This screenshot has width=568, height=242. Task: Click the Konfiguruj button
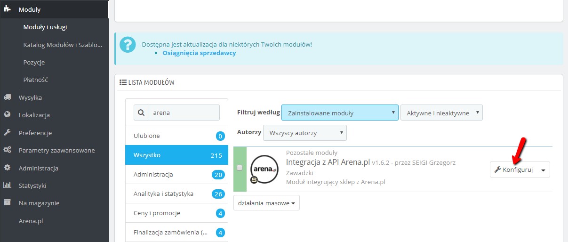[513, 170]
